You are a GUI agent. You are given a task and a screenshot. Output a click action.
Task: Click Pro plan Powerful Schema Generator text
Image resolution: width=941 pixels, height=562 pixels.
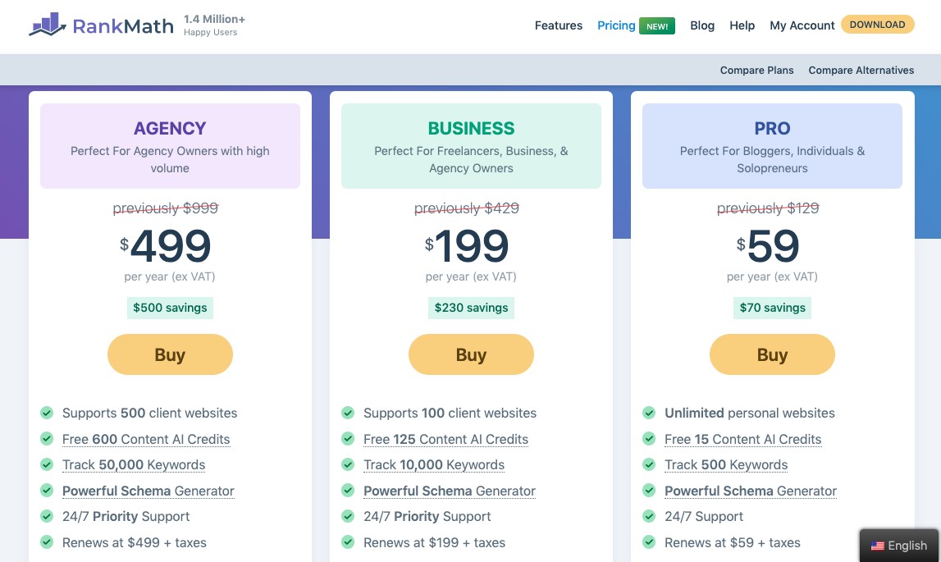(x=751, y=491)
